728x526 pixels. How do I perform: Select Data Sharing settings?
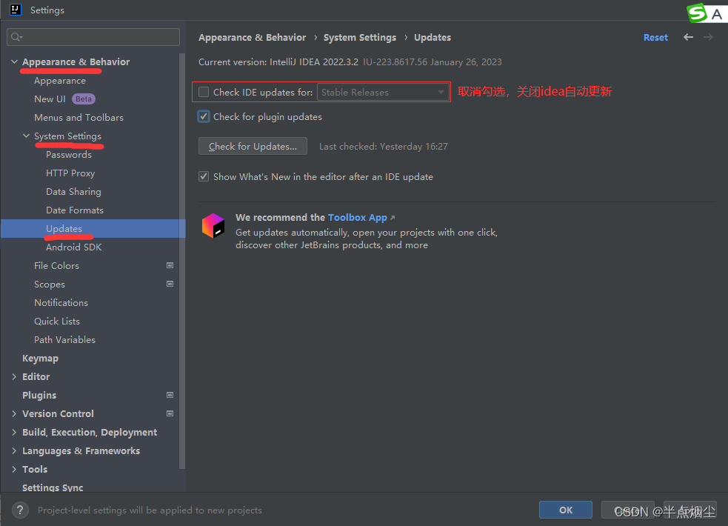(x=73, y=192)
